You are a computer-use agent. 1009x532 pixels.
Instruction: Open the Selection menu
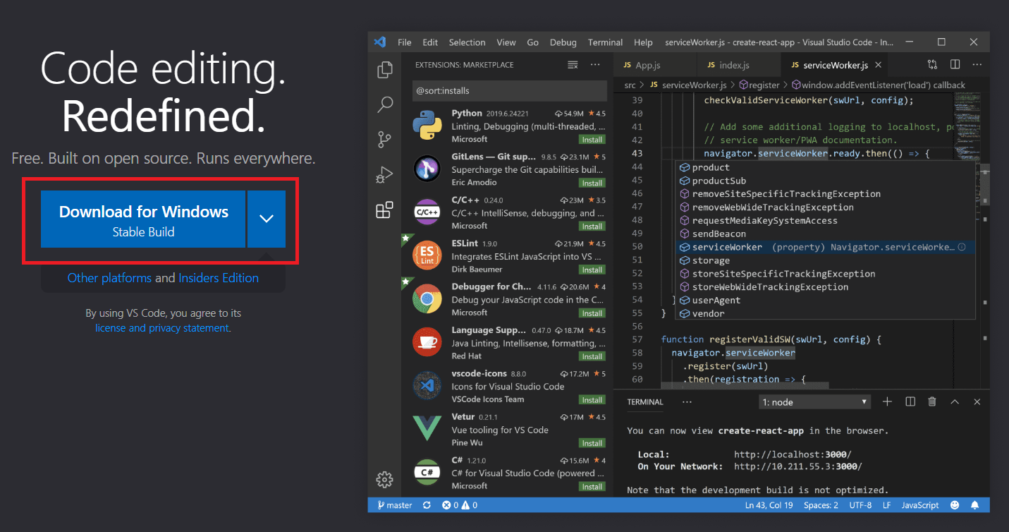pos(467,42)
